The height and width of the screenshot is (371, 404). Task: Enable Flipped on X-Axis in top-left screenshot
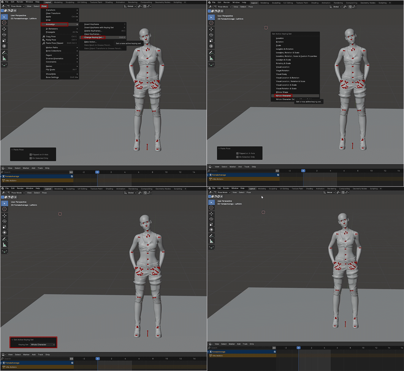point(31,155)
